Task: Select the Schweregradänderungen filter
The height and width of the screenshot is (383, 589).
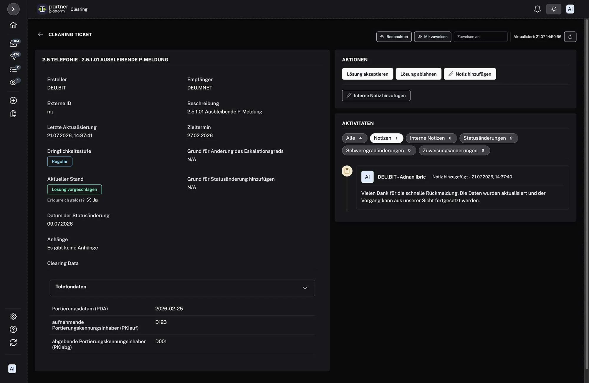Action: tap(379, 150)
